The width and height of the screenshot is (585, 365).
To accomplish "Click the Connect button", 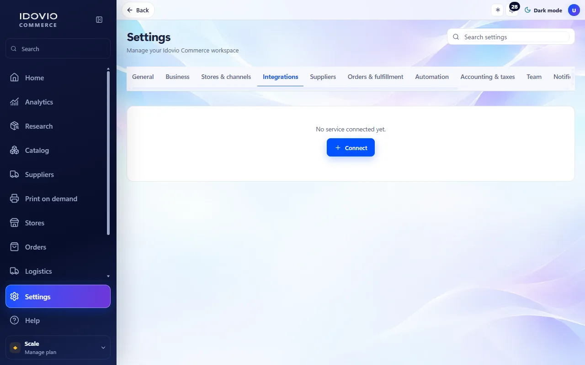I will (351, 147).
